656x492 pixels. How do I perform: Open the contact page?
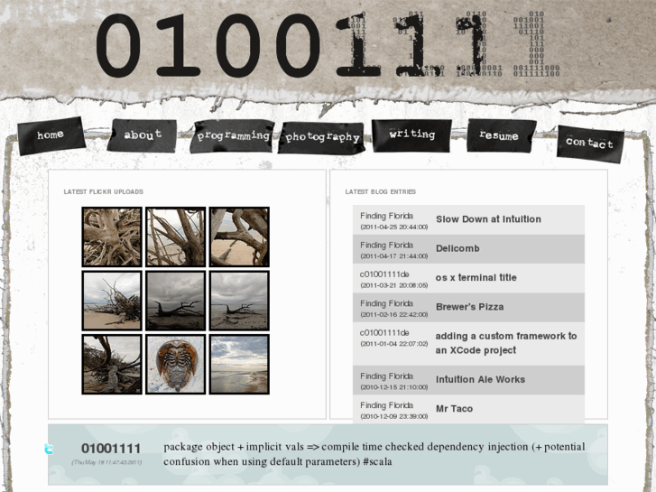point(590,144)
